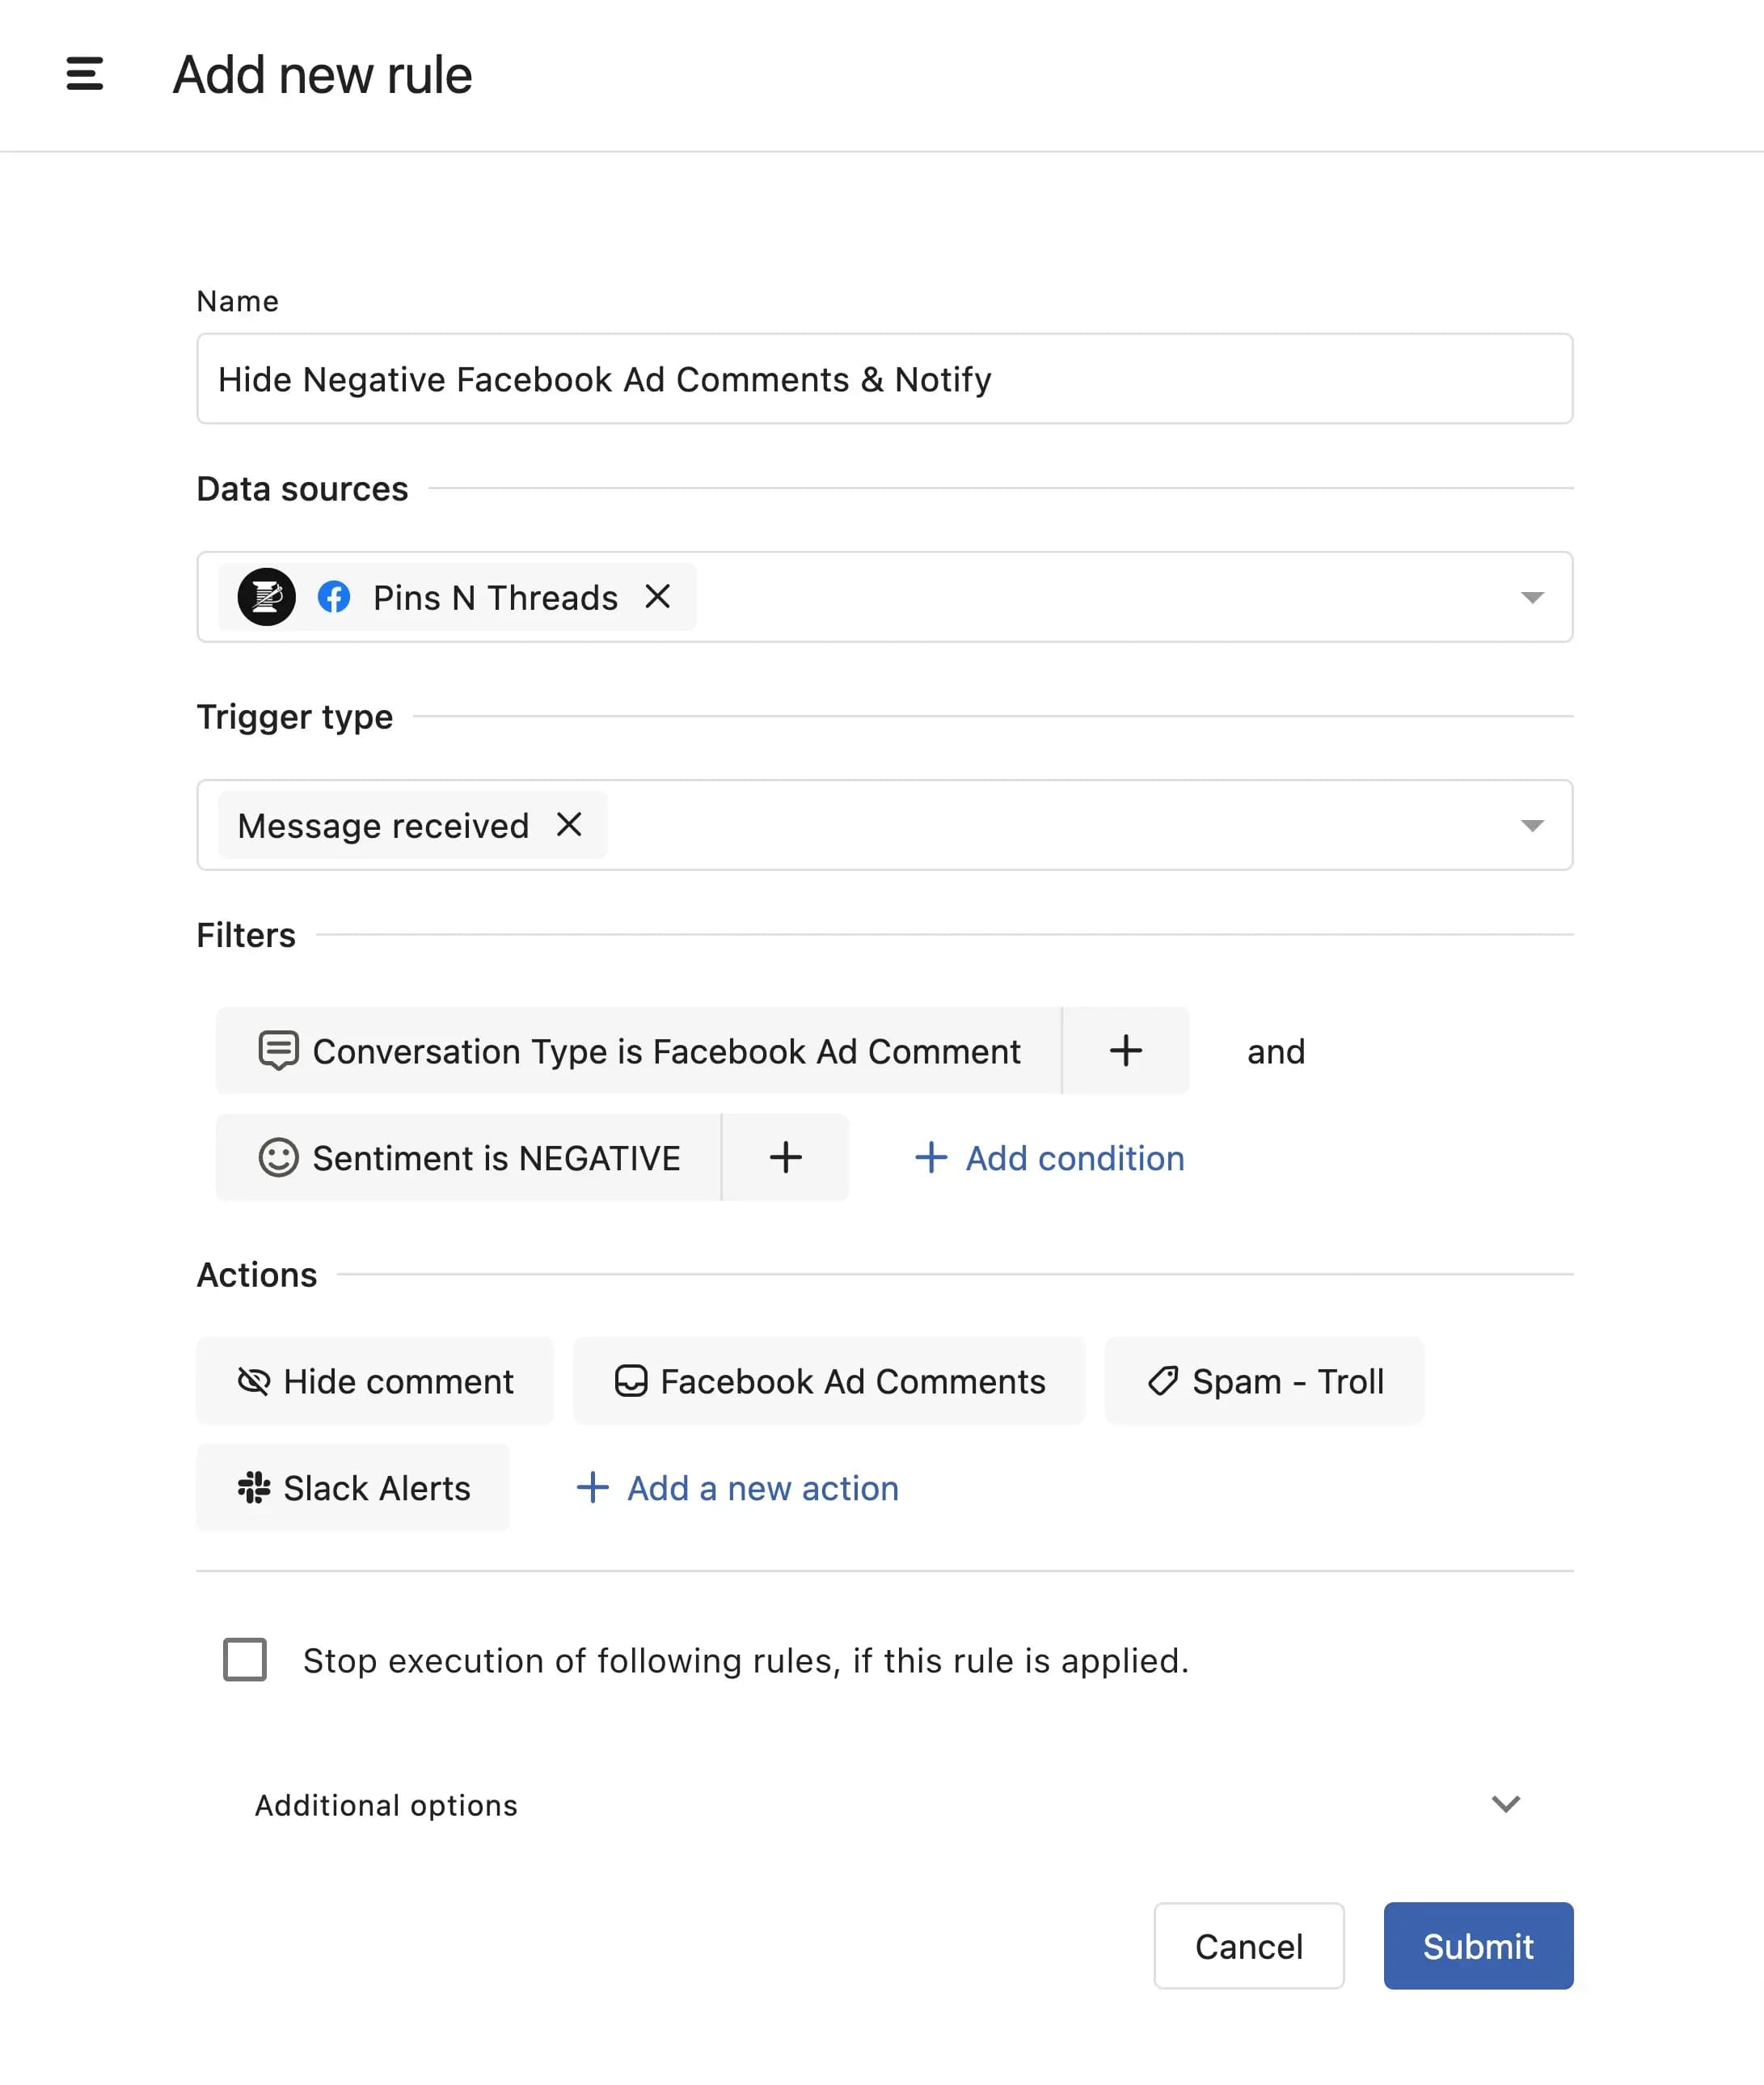Expand Additional options section
The height and width of the screenshot is (2085, 1764).
pos(1505,1804)
